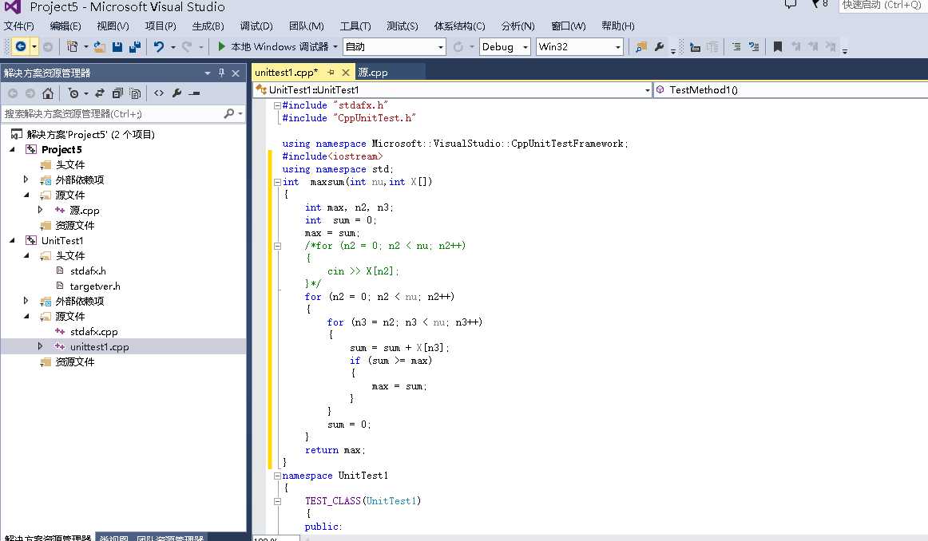Switch to the 源.cpp tab
928x541 pixels.
click(373, 72)
